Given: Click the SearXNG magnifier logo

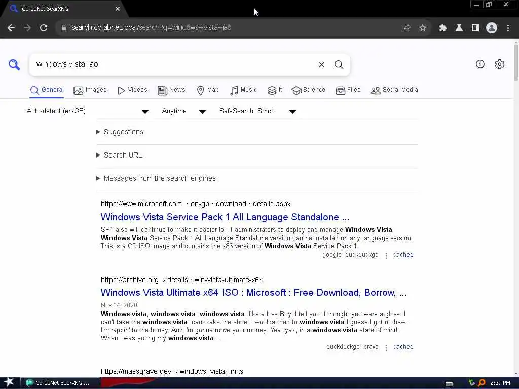Looking at the screenshot, I should click(x=14, y=64).
